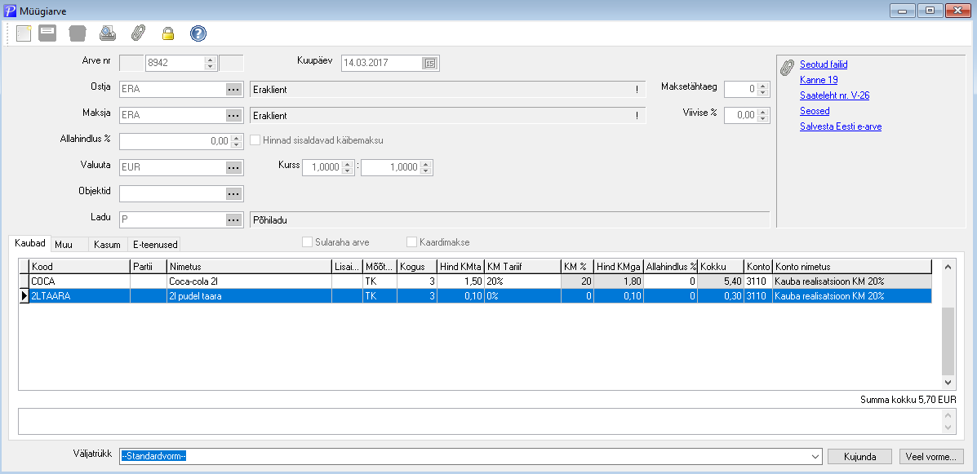The image size is (977, 474).
Task: Click Salvesta Eesti e-arve link
Action: click(x=841, y=126)
